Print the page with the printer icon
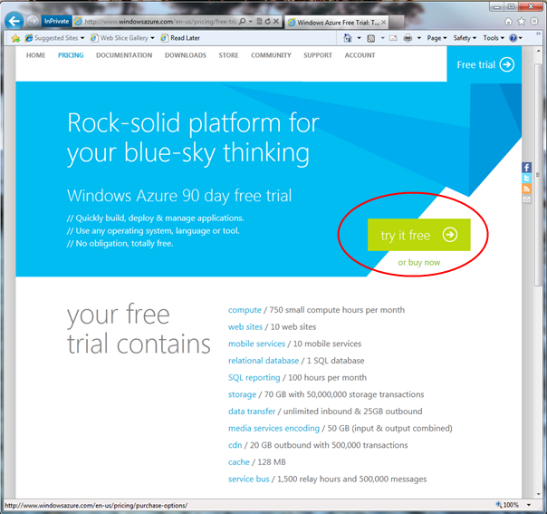The height and width of the screenshot is (514, 547). 408,38
